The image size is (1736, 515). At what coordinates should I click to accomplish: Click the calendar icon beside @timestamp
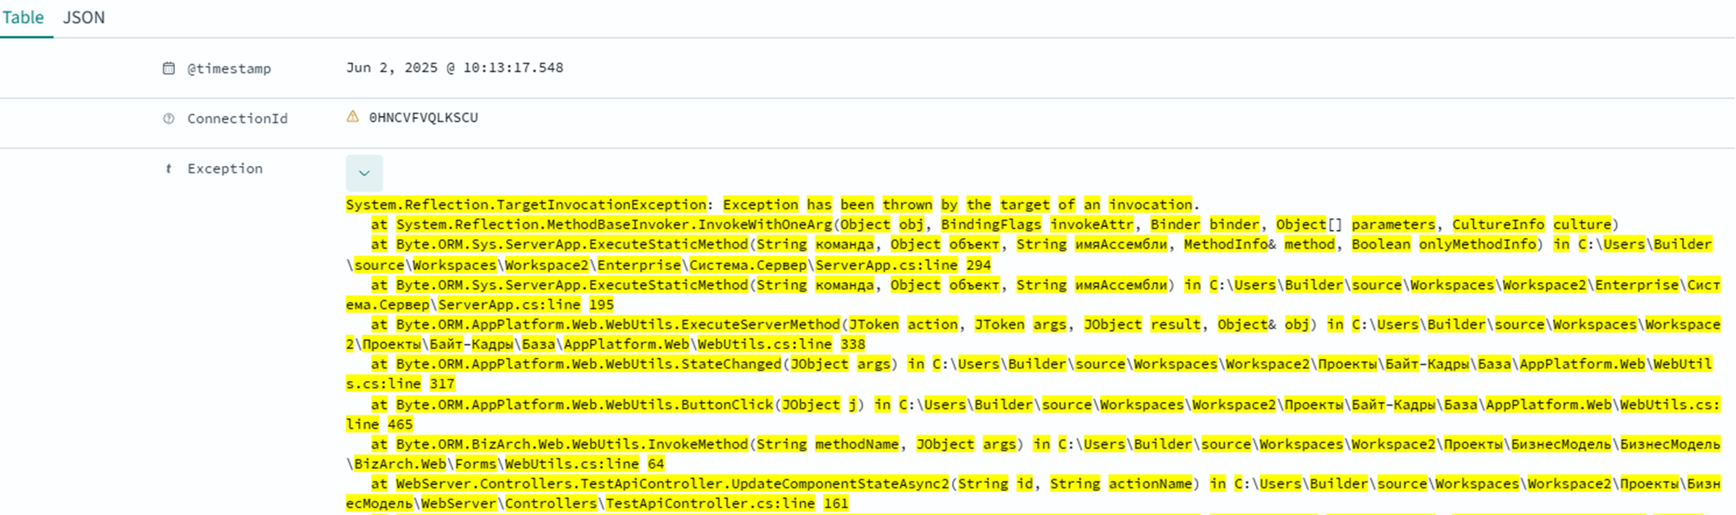169,68
